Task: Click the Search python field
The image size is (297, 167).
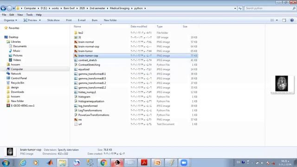Action: (270, 8)
